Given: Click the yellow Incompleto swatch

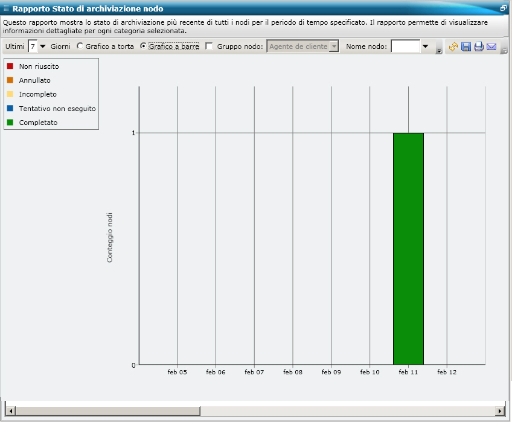Looking at the screenshot, I should (x=10, y=94).
